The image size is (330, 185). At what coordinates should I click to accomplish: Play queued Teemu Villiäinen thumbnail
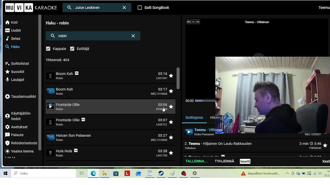[x=189, y=132]
